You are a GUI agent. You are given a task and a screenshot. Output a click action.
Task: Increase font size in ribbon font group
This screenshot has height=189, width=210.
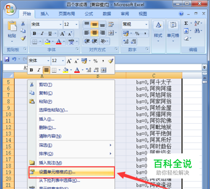tap(62, 34)
